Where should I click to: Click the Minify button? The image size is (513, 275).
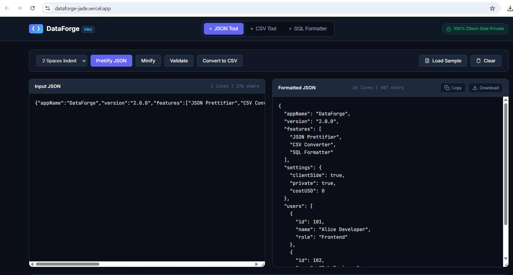pos(148,61)
